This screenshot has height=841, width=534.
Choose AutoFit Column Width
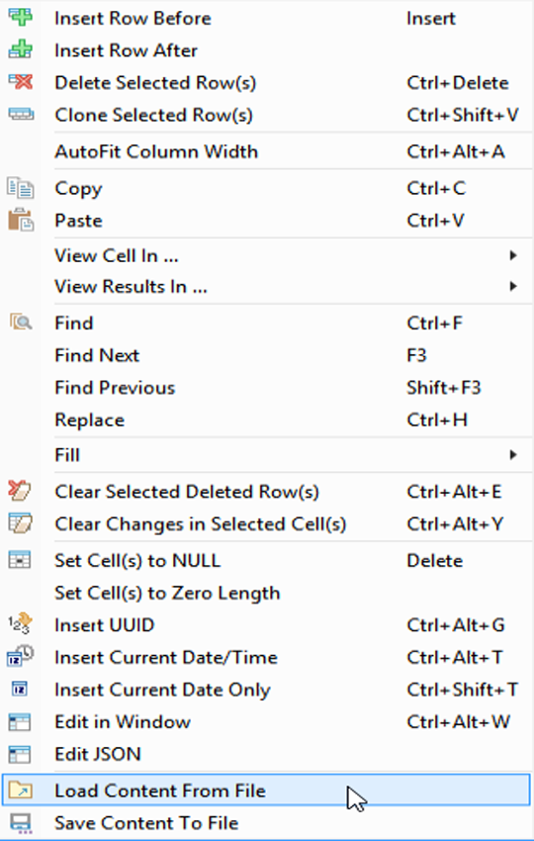click(x=267, y=151)
